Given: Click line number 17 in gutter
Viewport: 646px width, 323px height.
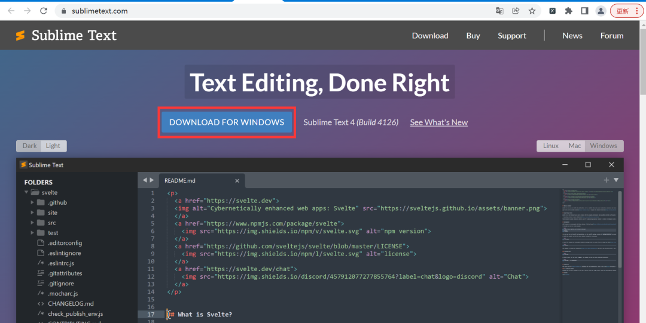Looking at the screenshot, I should pyautogui.click(x=150, y=315).
